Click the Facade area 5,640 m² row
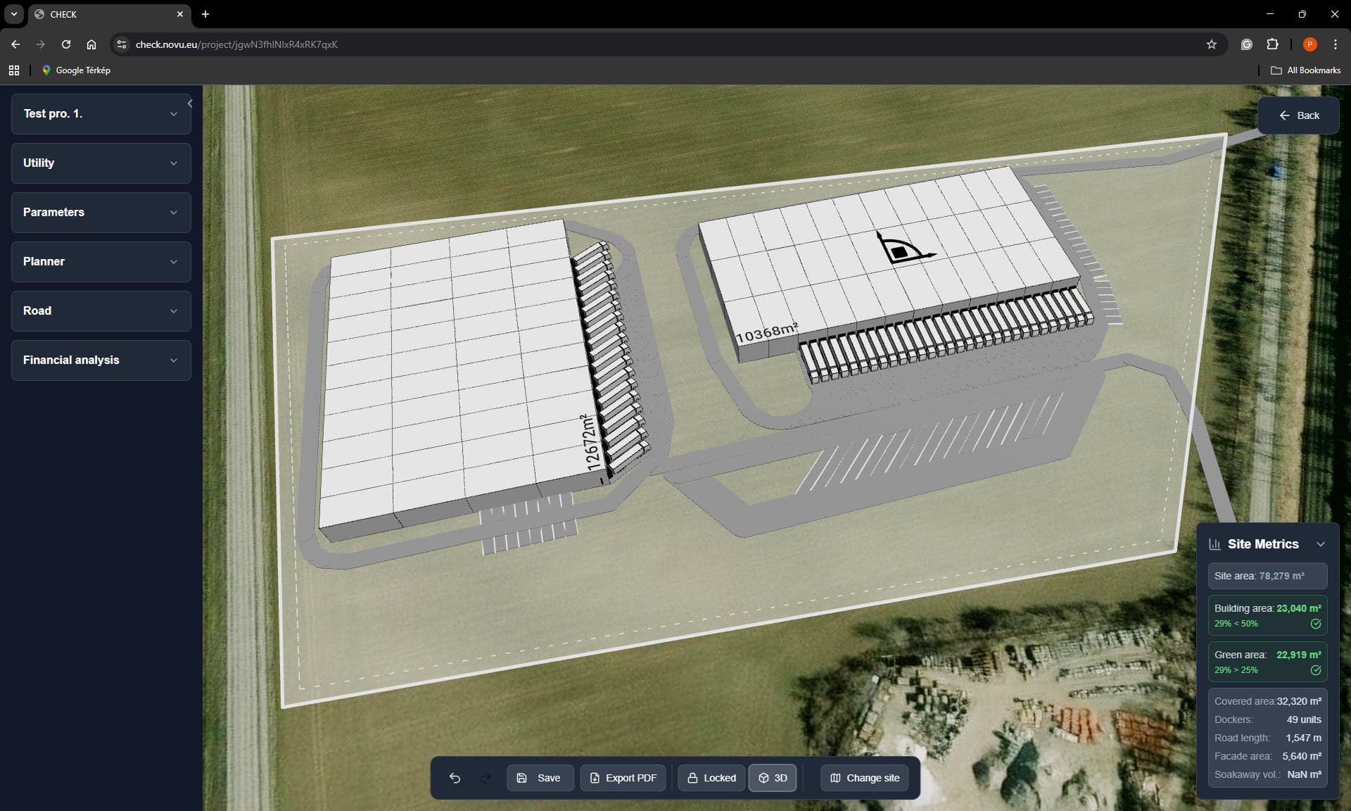The width and height of the screenshot is (1351, 811). [x=1268, y=756]
